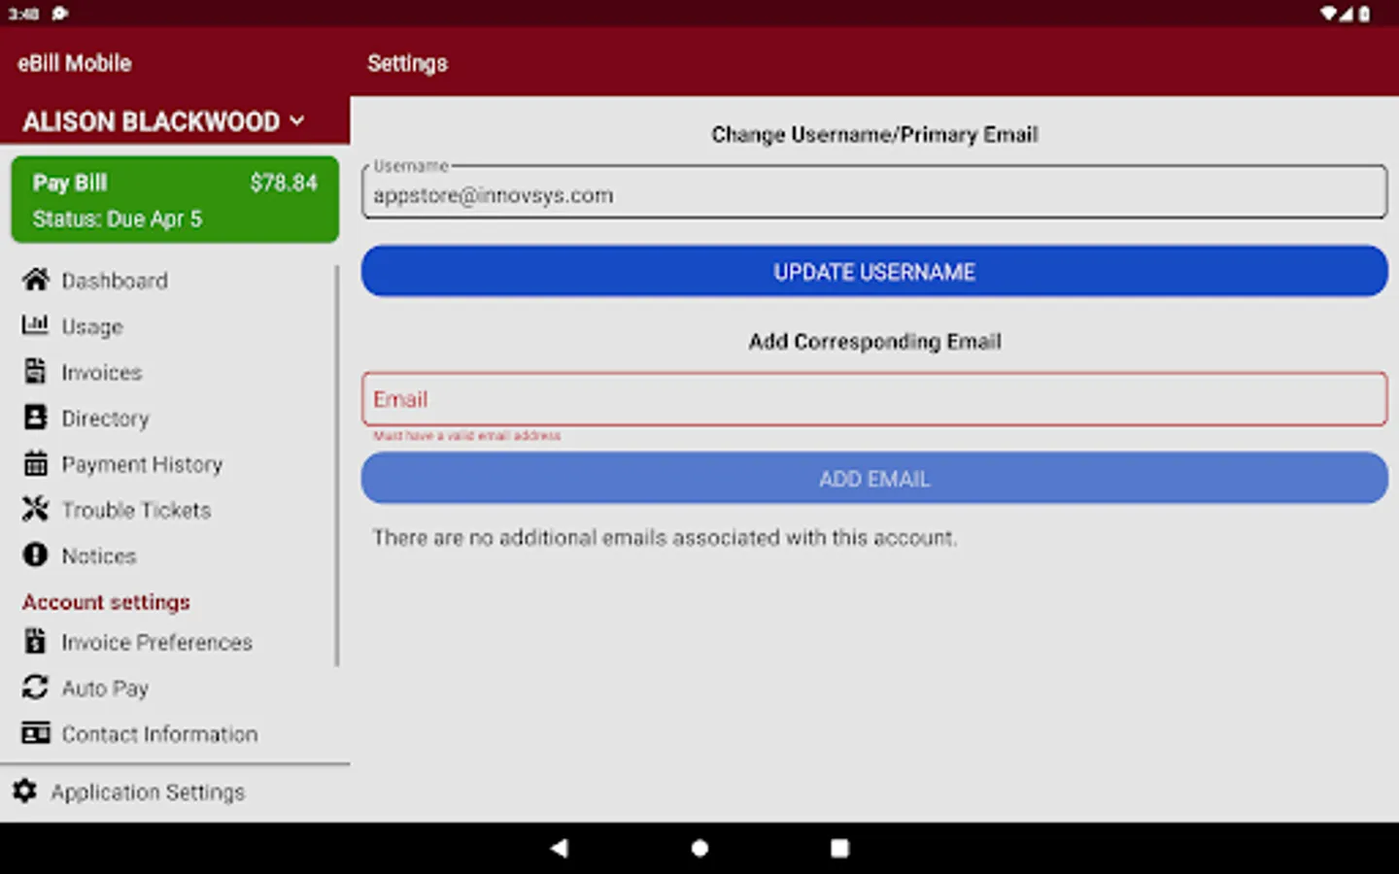Tap the green Pay Bill button
Image resolution: width=1399 pixels, height=874 pixels.
pyautogui.click(x=175, y=199)
